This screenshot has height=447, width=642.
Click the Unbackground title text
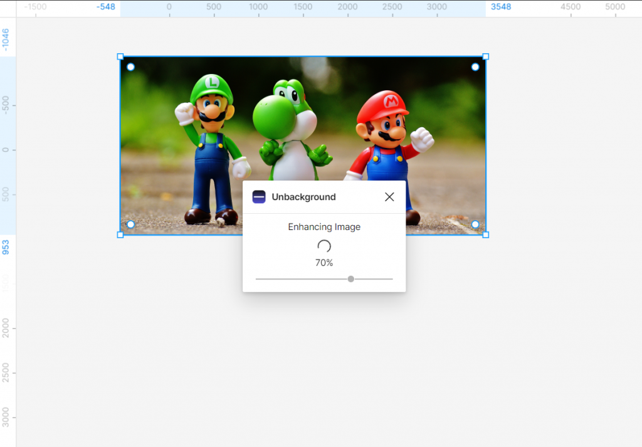point(304,196)
